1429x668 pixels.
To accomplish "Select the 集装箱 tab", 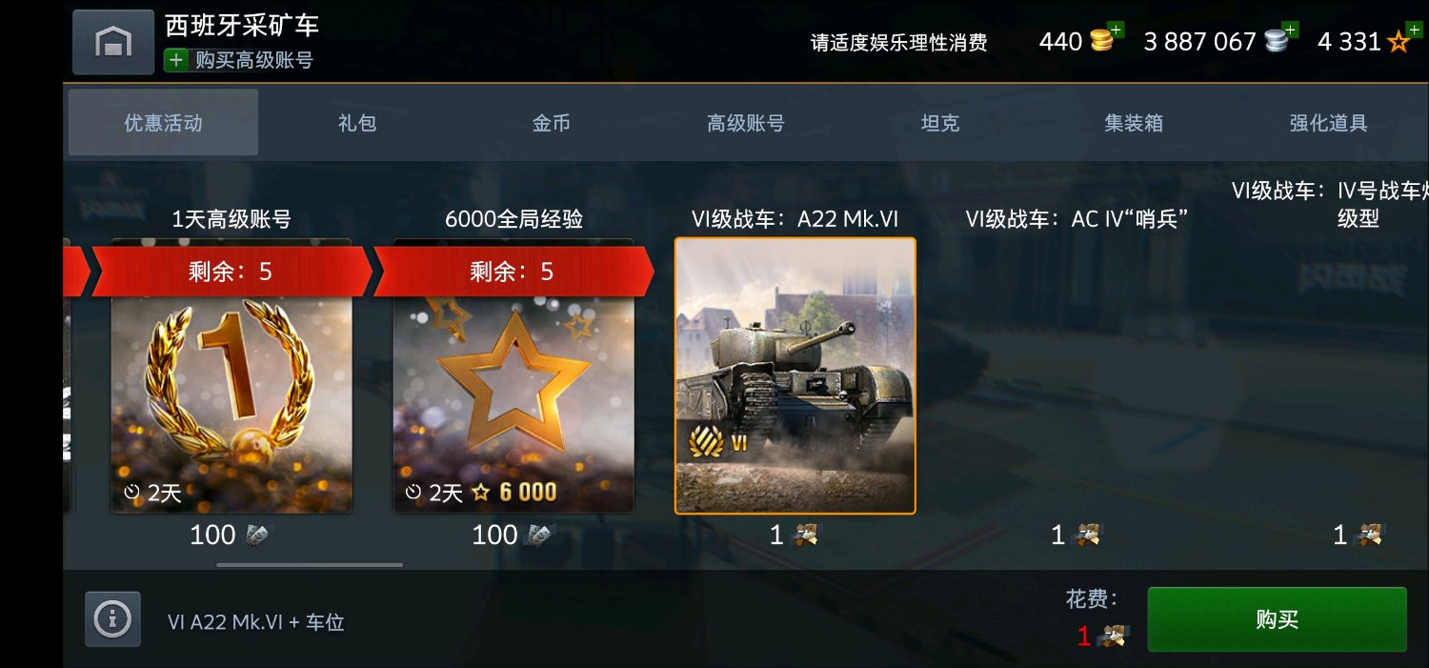I will 1134,123.
